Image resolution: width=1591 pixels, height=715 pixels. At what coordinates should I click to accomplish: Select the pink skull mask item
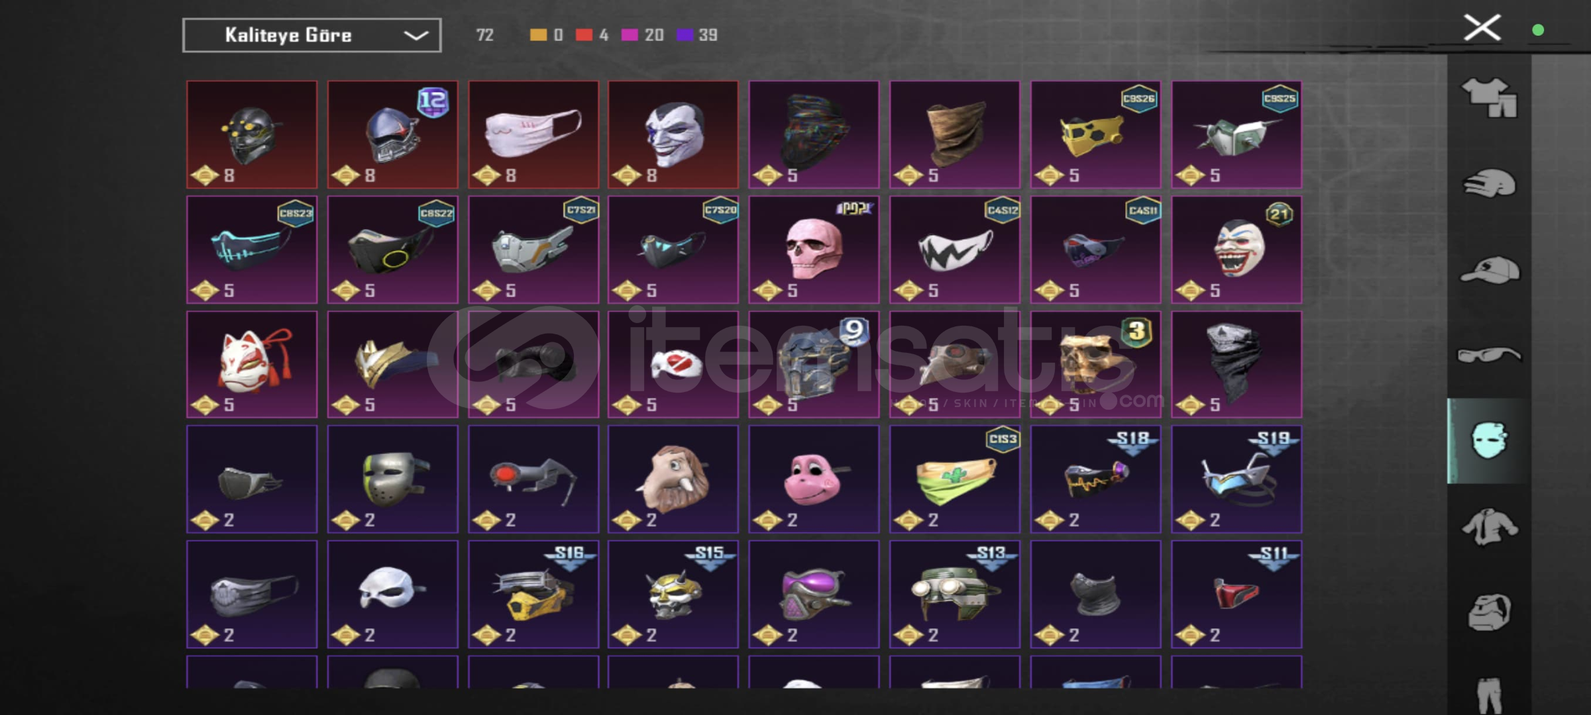pos(814,250)
